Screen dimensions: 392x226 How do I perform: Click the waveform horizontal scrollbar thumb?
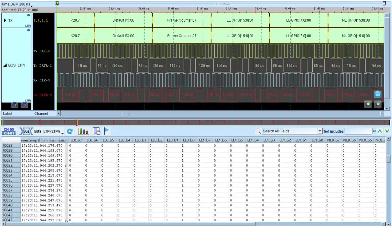click(125, 113)
